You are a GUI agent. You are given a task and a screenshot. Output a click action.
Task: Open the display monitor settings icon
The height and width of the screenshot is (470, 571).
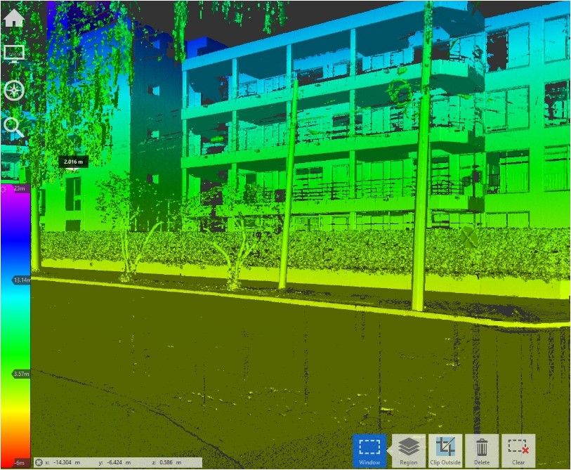[14, 54]
